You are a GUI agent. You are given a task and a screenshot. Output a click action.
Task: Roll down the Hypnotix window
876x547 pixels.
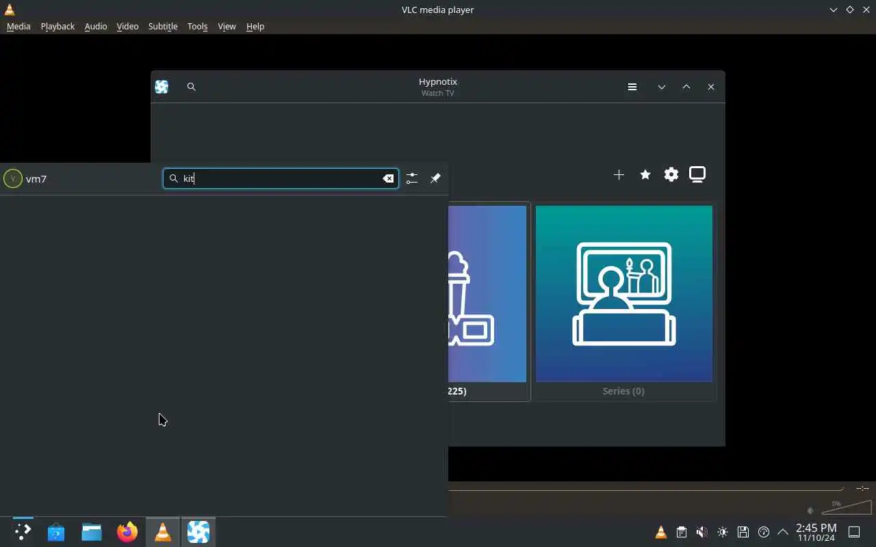click(662, 87)
